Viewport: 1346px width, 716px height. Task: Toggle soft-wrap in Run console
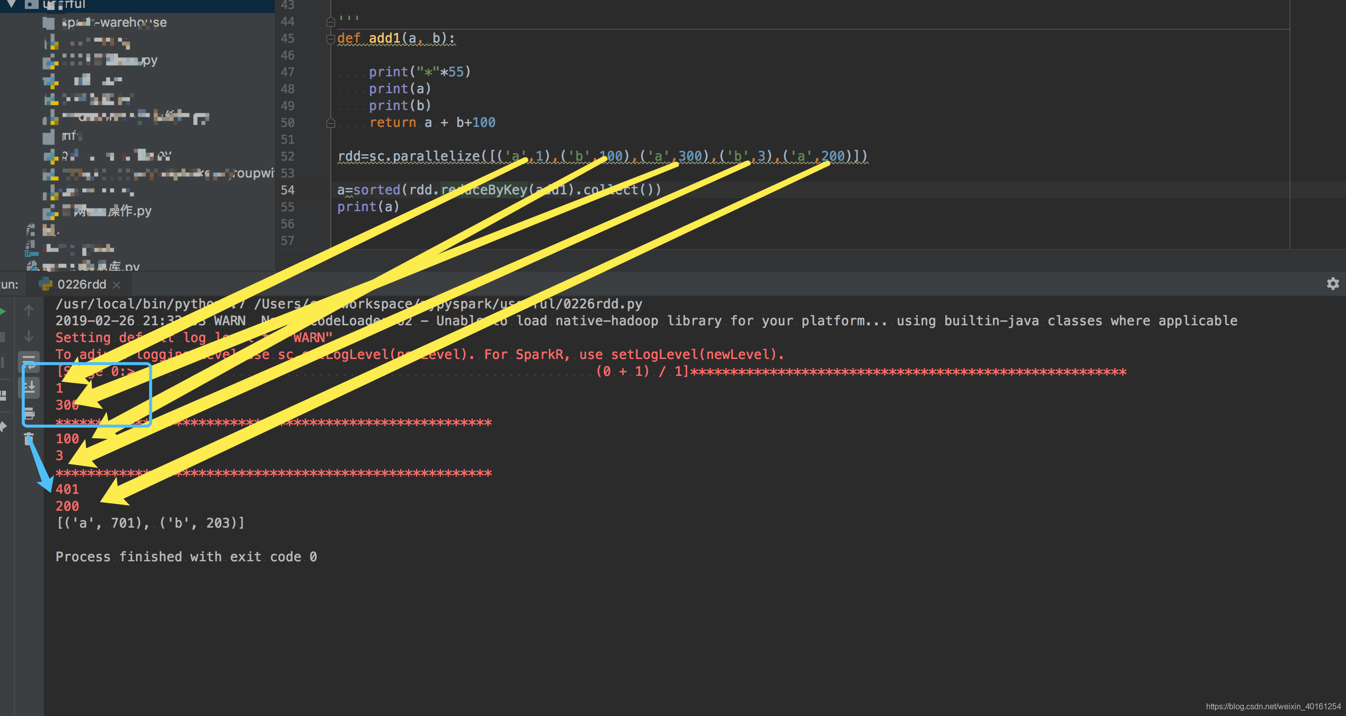pyautogui.click(x=29, y=361)
